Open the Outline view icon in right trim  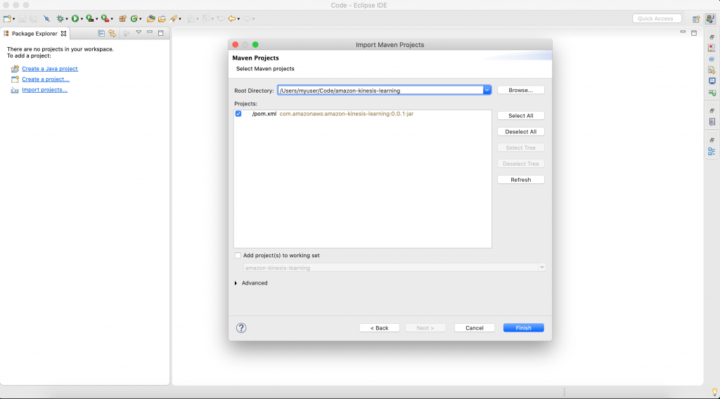click(712, 151)
